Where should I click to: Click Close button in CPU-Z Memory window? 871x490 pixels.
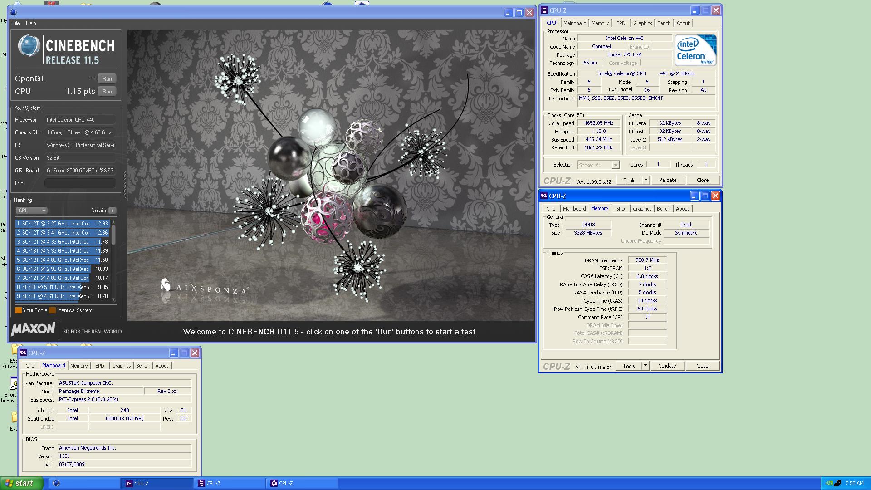(702, 366)
